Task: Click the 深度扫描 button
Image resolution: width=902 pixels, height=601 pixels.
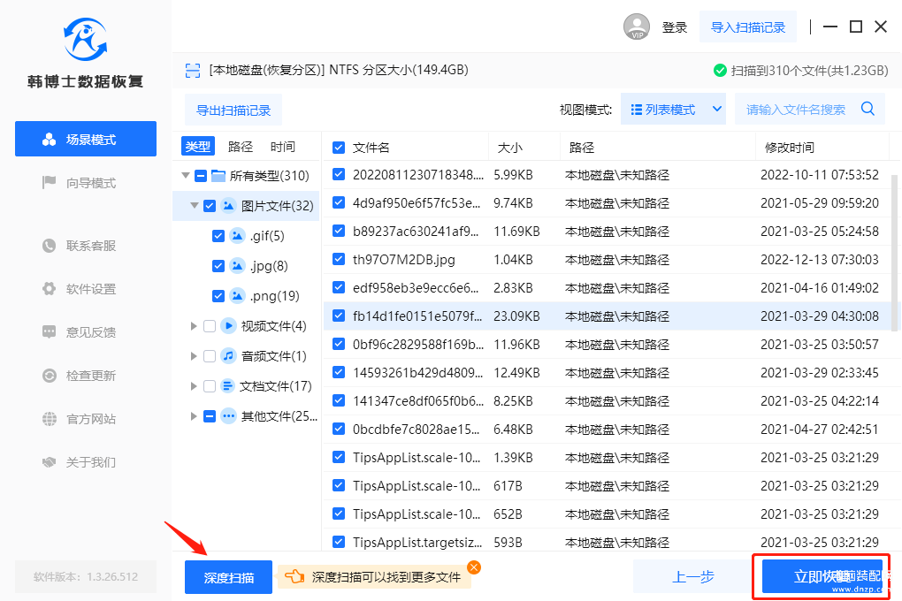Action: (228, 577)
